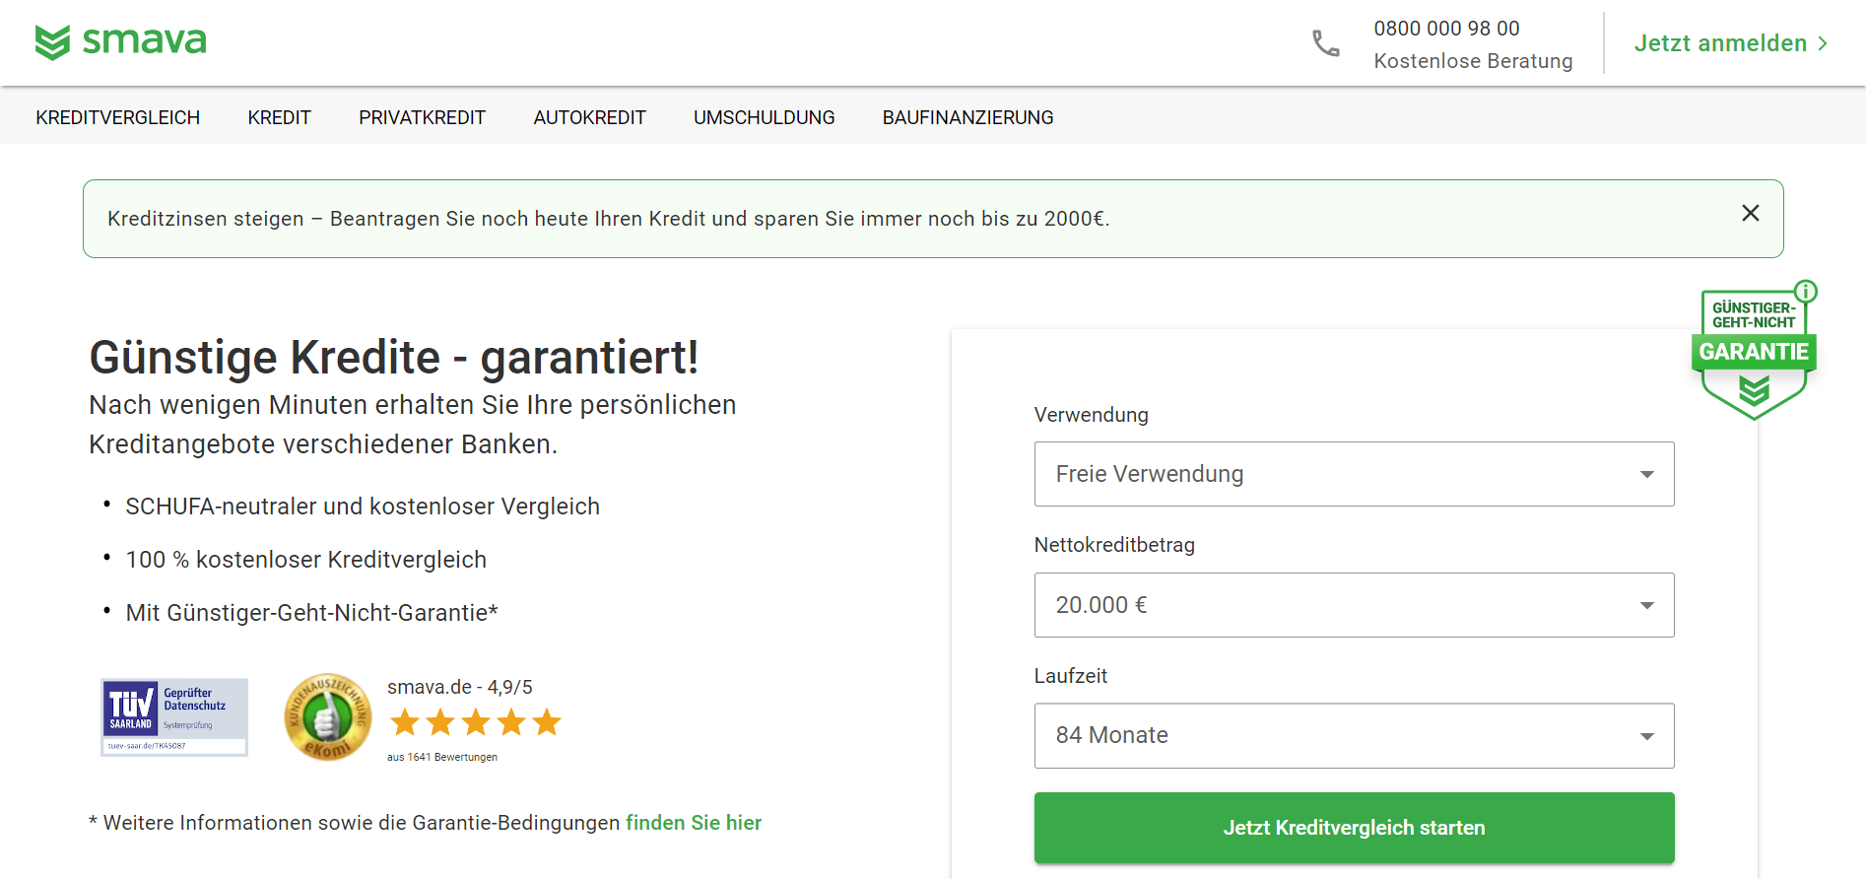Go to Autokredit section

[589, 117]
